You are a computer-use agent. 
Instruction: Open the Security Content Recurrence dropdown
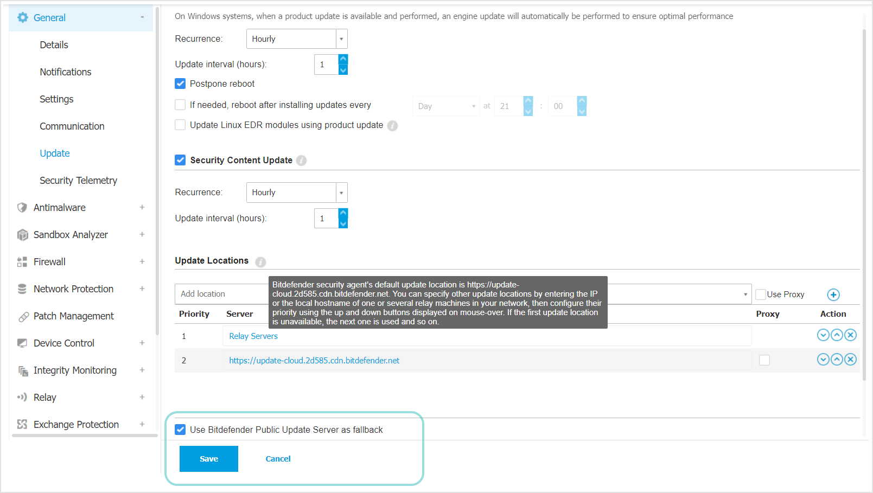click(296, 193)
